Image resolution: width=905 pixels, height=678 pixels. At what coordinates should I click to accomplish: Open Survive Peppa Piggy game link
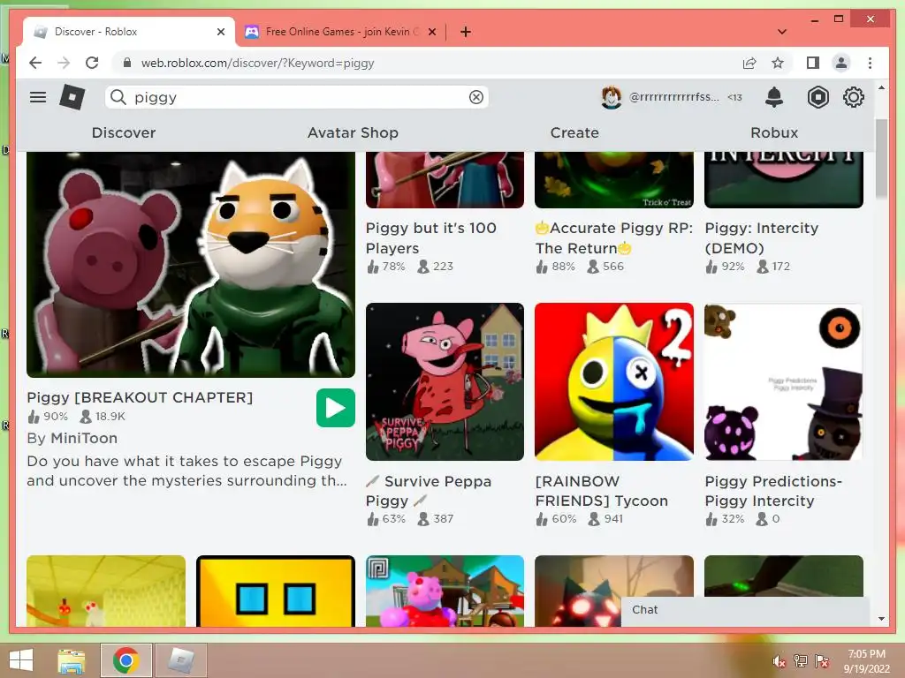click(x=429, y=491)
